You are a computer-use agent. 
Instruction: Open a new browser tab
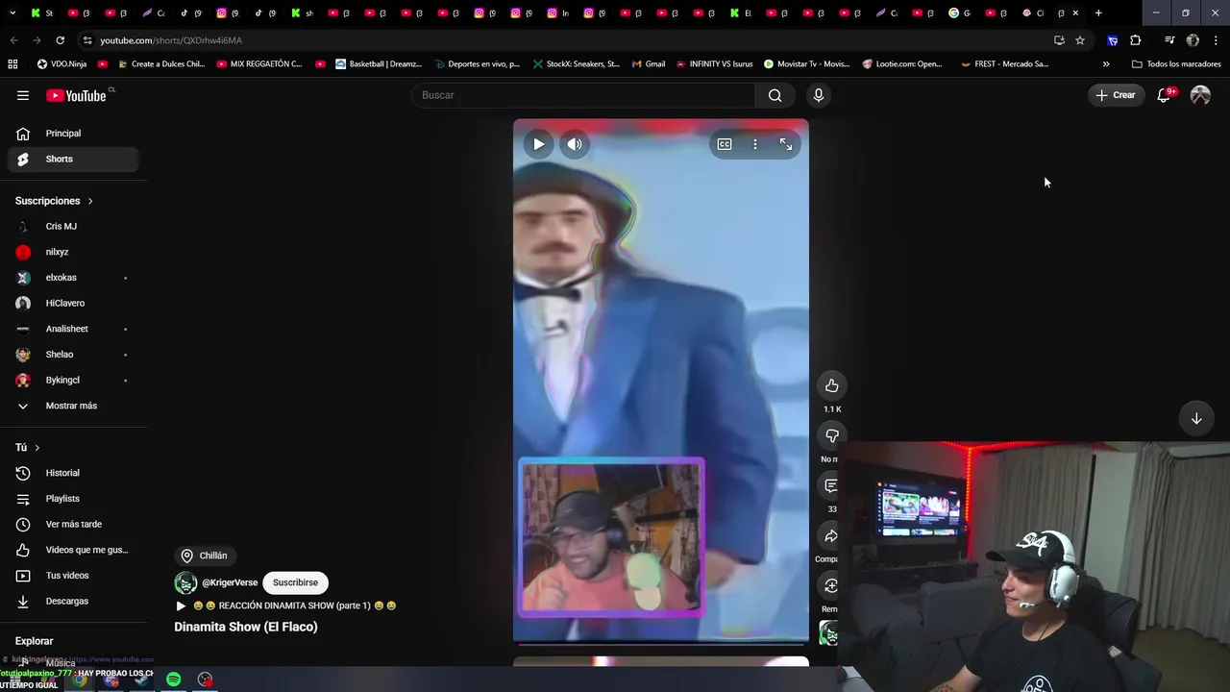coord(1098,12)
